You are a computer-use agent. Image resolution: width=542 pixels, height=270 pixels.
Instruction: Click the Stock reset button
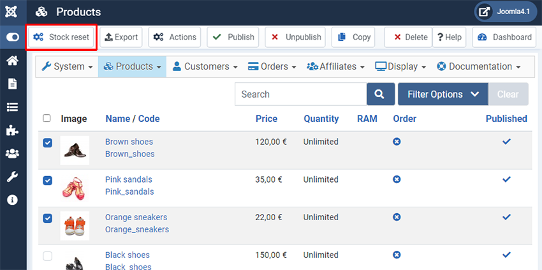tap(61, 38)
